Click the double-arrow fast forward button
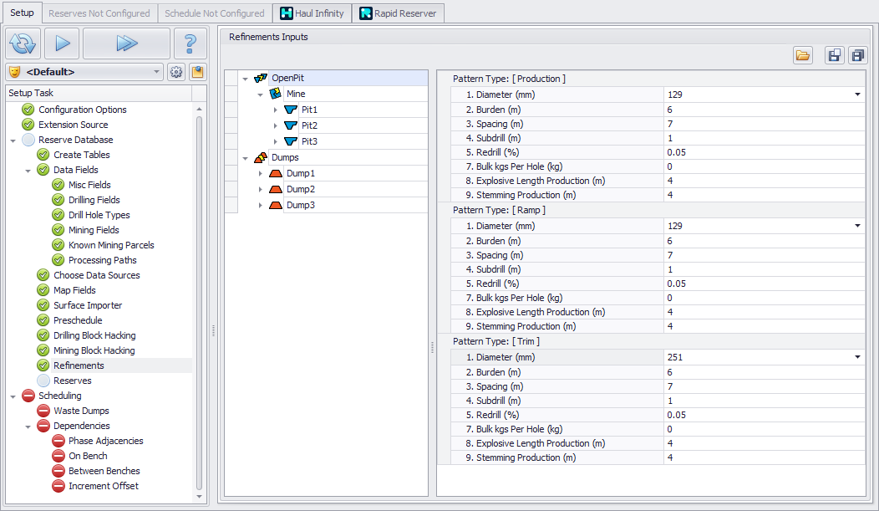The image size is (879, 511). (126, 43)
